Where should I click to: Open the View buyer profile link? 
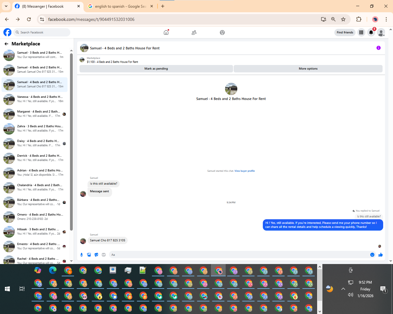point(245,171)
